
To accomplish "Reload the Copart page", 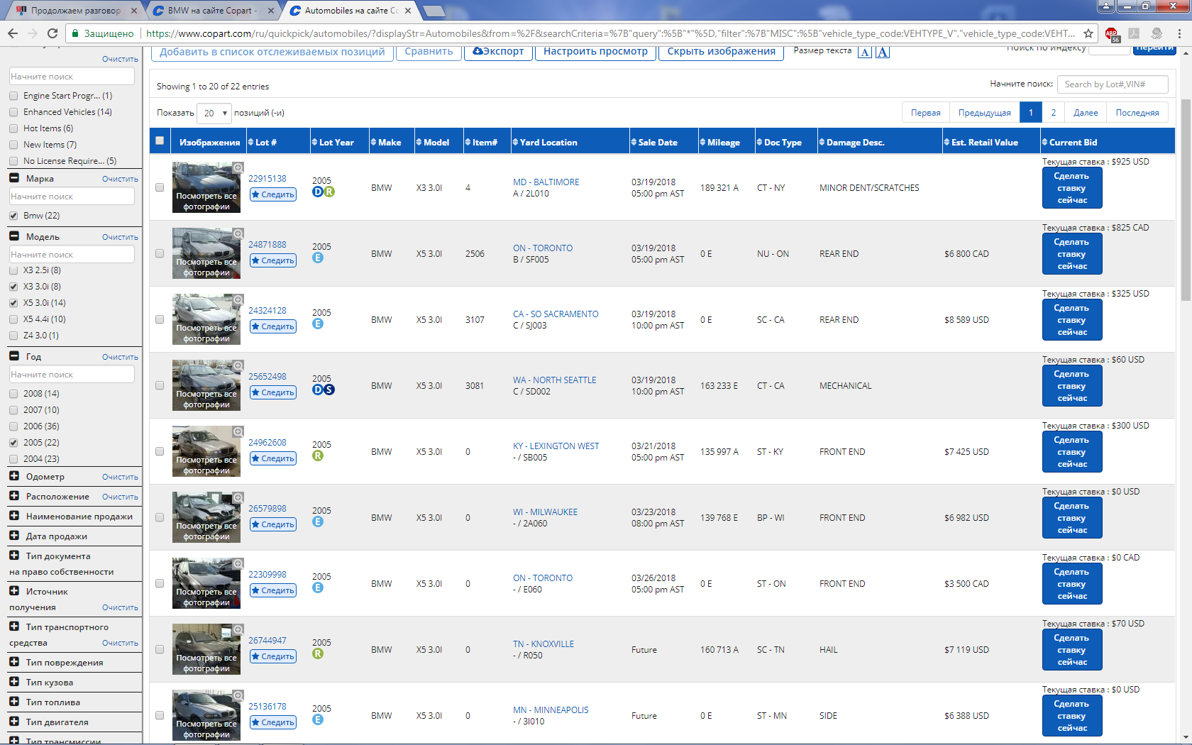I will (52, 33).
